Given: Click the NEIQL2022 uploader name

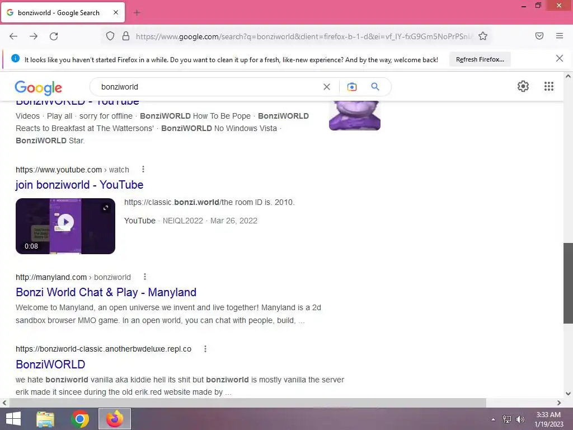Looking at the screenshot, I should (183, 221).
